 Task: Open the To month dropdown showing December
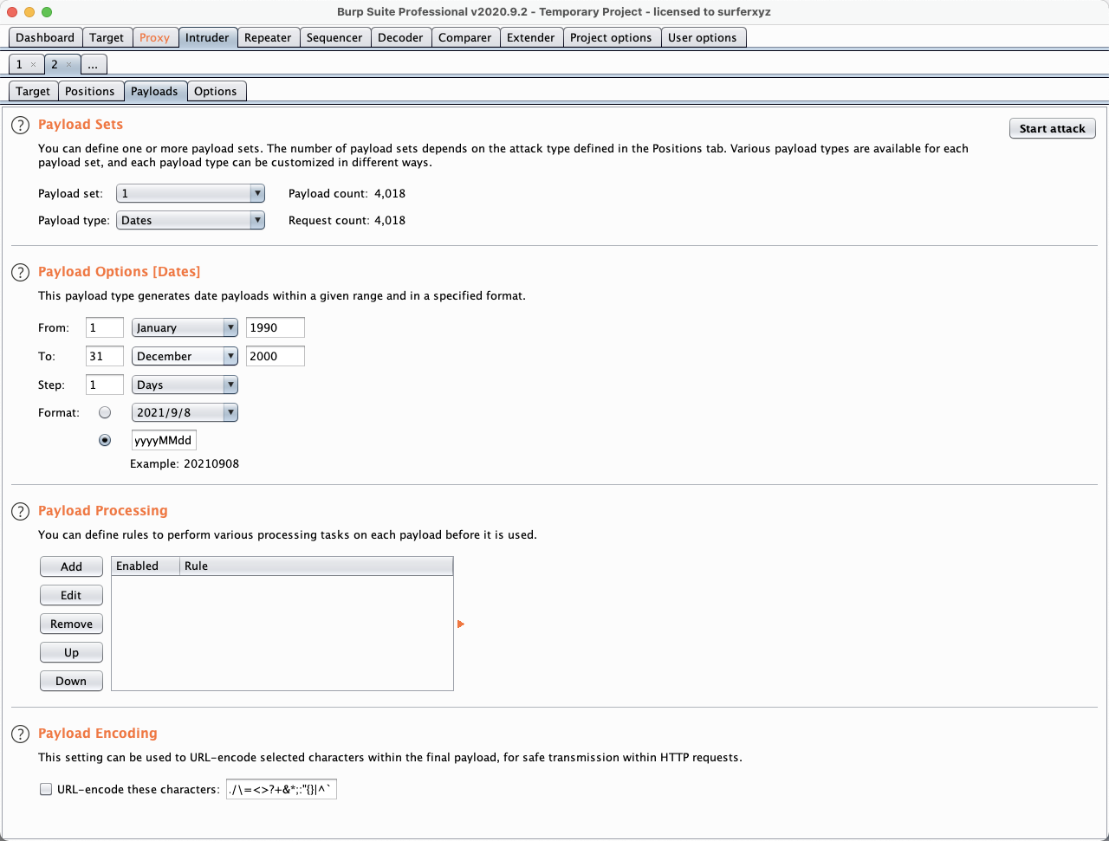coord(185,356)
